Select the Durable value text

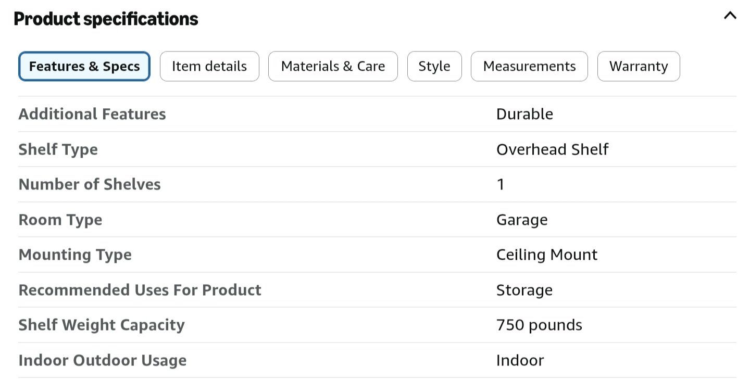pyautogui.click(x=524, y=114)
